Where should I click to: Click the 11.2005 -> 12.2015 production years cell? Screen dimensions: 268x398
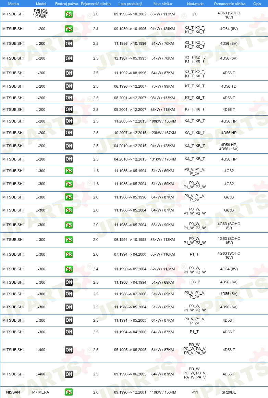click(130, 121)
